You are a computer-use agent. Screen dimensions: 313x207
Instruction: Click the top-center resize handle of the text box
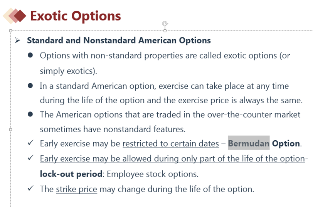coord(165,30)
